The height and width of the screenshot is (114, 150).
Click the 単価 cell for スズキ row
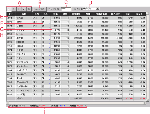pyautogui.click(x=56, y=30)
